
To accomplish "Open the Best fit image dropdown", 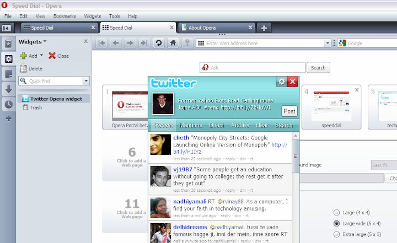I will pyautogui.click(x=384, y=165).
